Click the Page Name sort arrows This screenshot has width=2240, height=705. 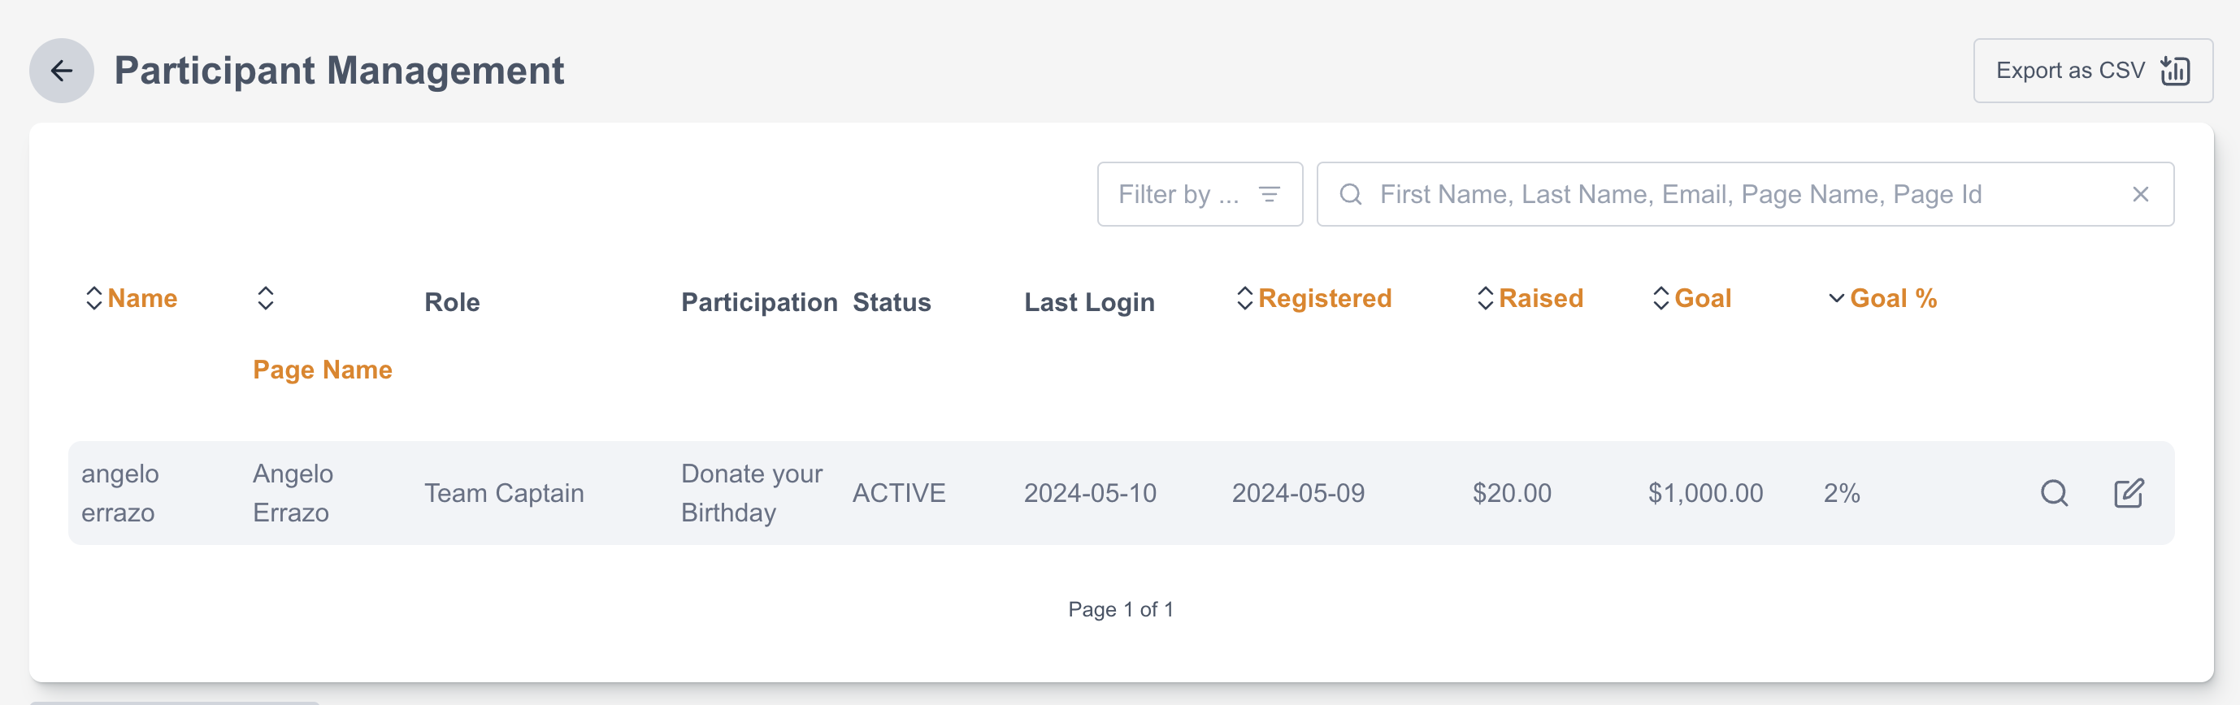[265, 298]
